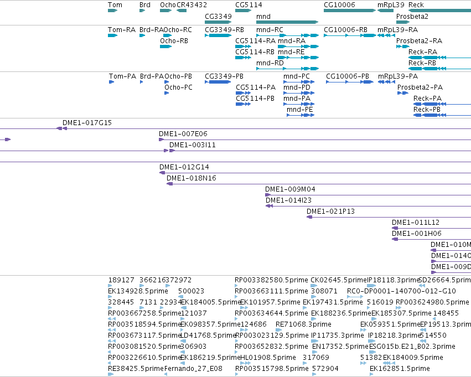Open the DME1-018N16 BAC label

tap(191, 178)
